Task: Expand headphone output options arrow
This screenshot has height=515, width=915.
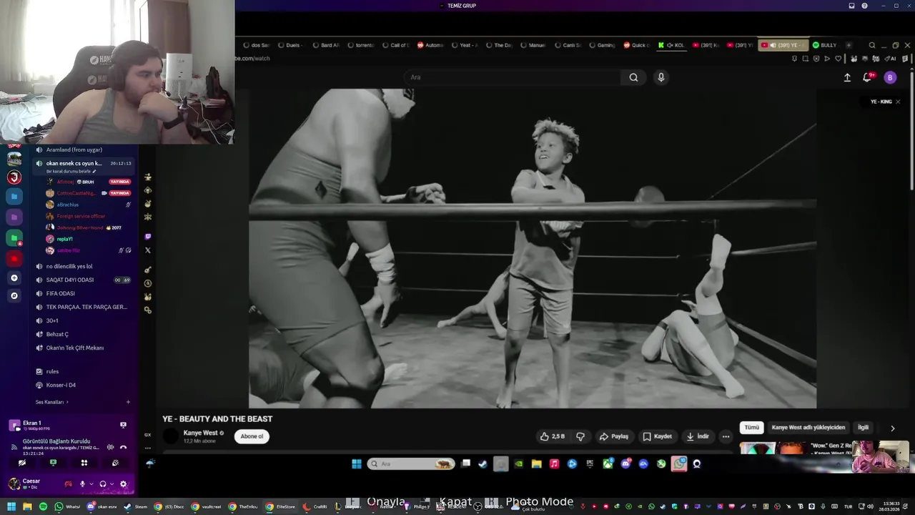Action: [112, 484]
